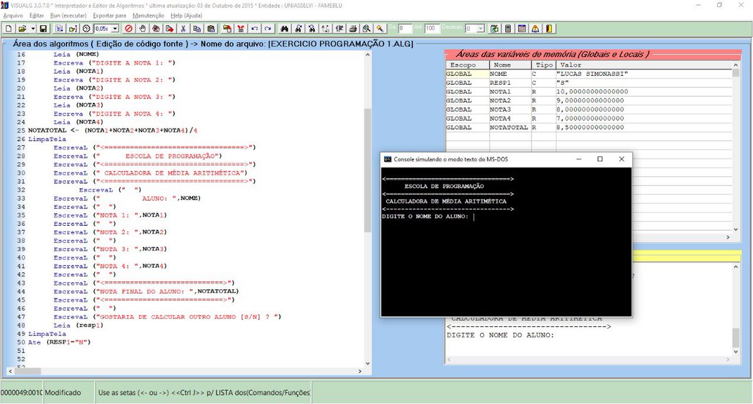This screenshot has height=404, width=753.
Task: Click the 'Até' field showing 100
Action: tap(432, 28)
